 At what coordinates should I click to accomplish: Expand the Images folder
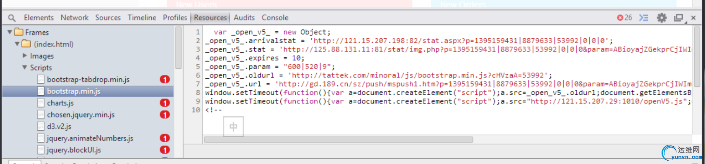(25, 55)
